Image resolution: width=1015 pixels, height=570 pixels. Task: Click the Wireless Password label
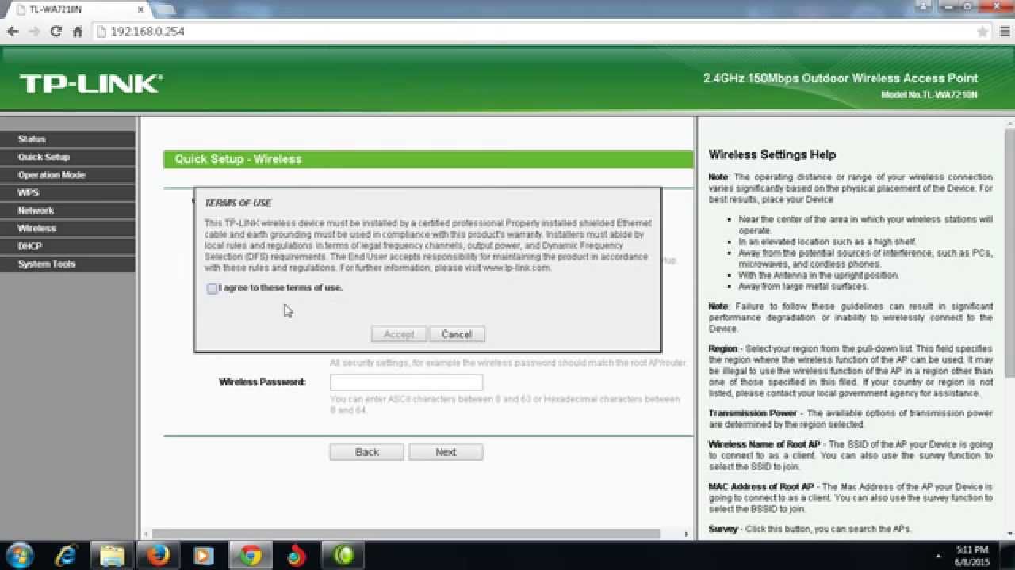pyautogui.click(x=262, y=382)
